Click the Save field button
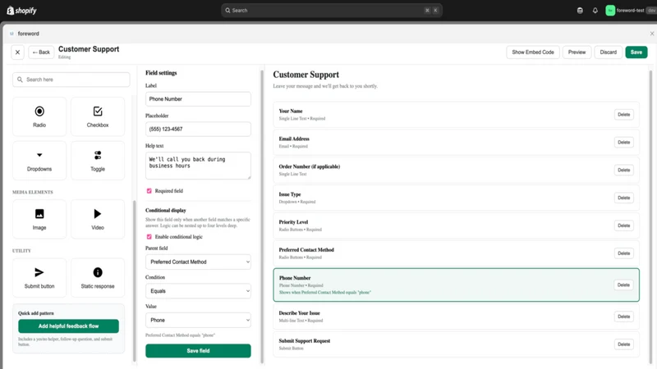The height and width of the screenshot is (369, 657). click(x=198, y=351)
